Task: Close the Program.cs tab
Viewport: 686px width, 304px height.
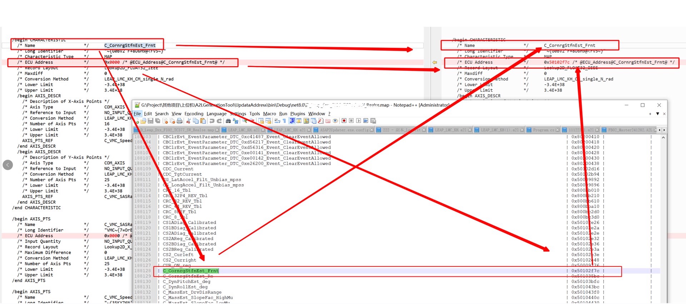Action: [x=557, y=130]
